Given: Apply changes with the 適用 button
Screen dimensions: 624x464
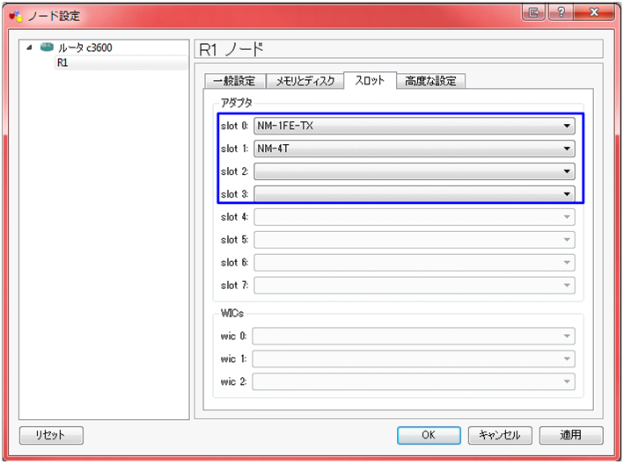Looking at the screenshot, I should (570, 435).
